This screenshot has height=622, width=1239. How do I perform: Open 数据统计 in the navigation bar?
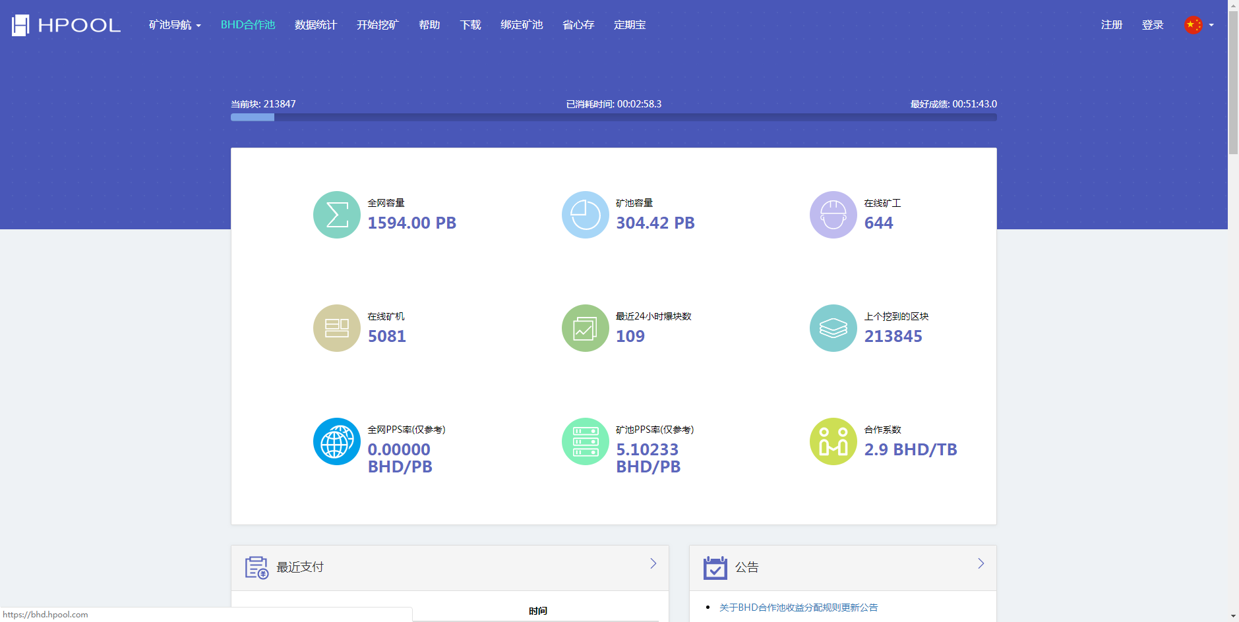pos(316,25)
